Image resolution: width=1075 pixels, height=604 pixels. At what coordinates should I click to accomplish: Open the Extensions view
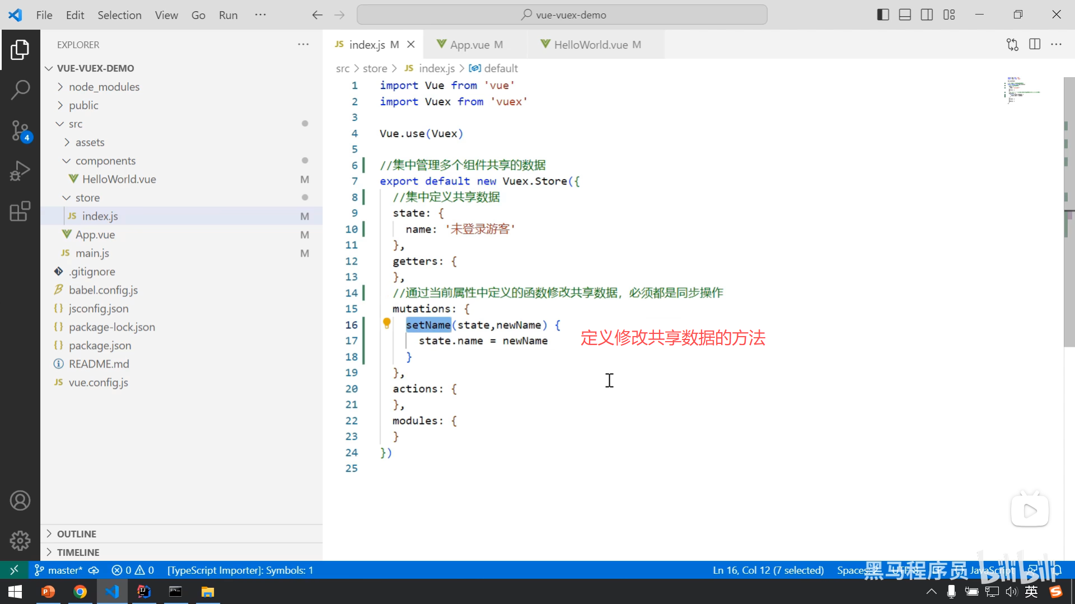(x=20, y=211)
